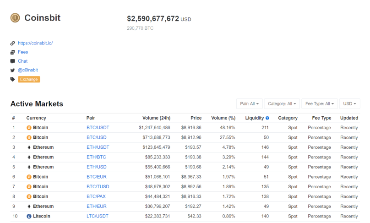Image resolution: width=370 pixels, height=223 pixels.
Task: Click the Fee Type column header
Action: pos(321,118)
